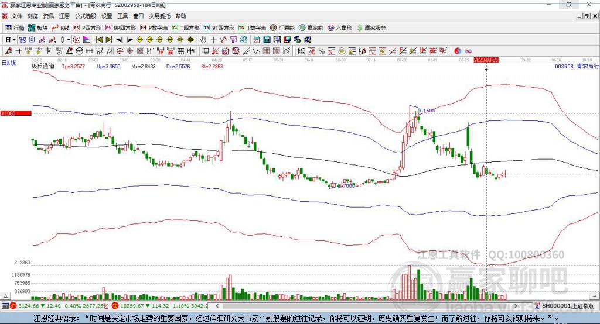
Task: Open the 9T四方形 tool
Action: point(219,28)
